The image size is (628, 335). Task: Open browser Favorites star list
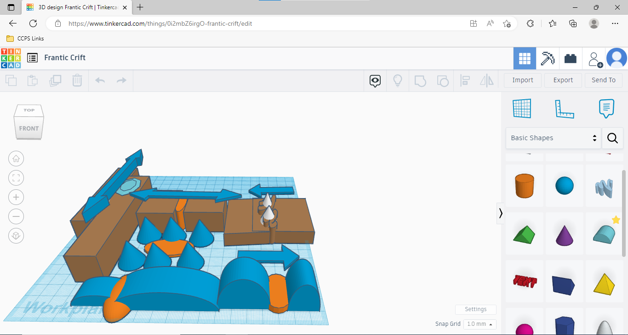point(552,23)
